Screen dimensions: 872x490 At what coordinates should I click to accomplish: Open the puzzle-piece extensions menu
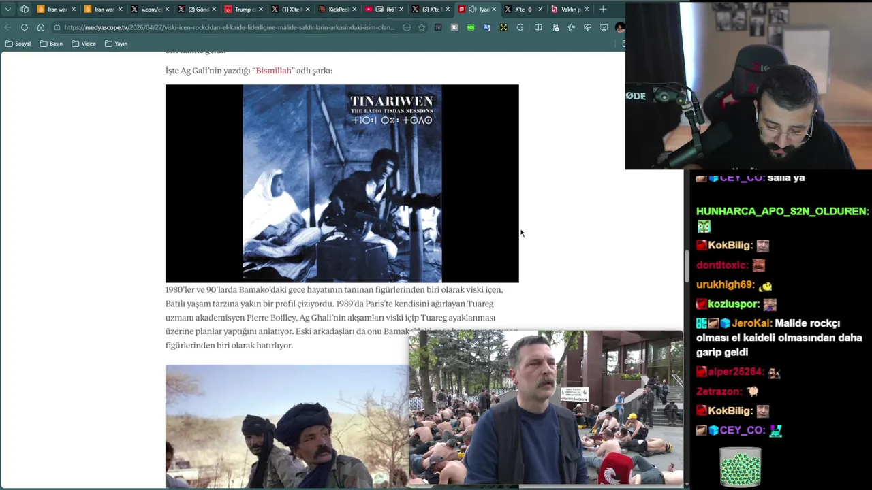coord(520,27)
